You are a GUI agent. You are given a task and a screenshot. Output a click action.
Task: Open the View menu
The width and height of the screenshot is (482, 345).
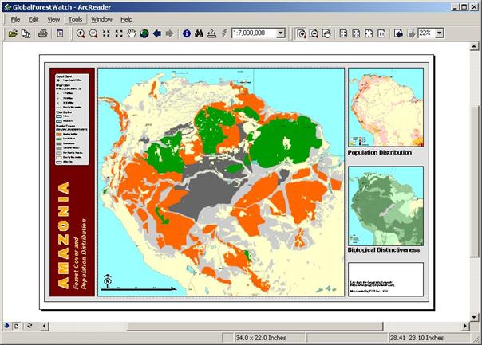pyautogui.click(x=53, y=18)
